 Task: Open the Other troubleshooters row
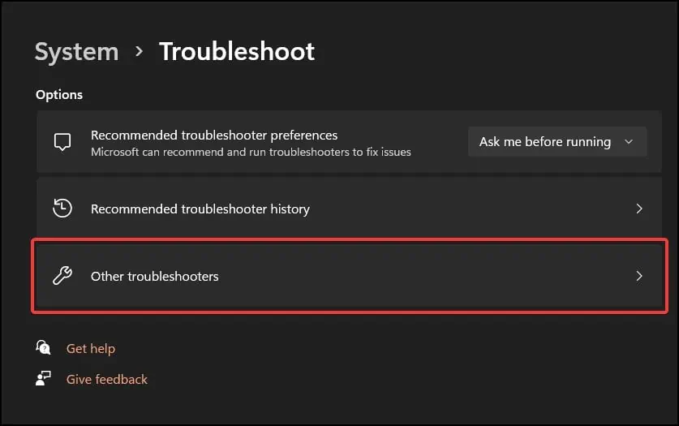pos(349,276)
